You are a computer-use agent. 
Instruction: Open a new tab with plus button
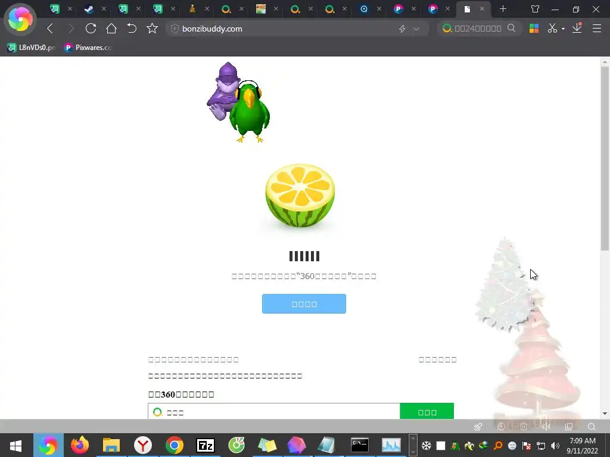[503, 8]
